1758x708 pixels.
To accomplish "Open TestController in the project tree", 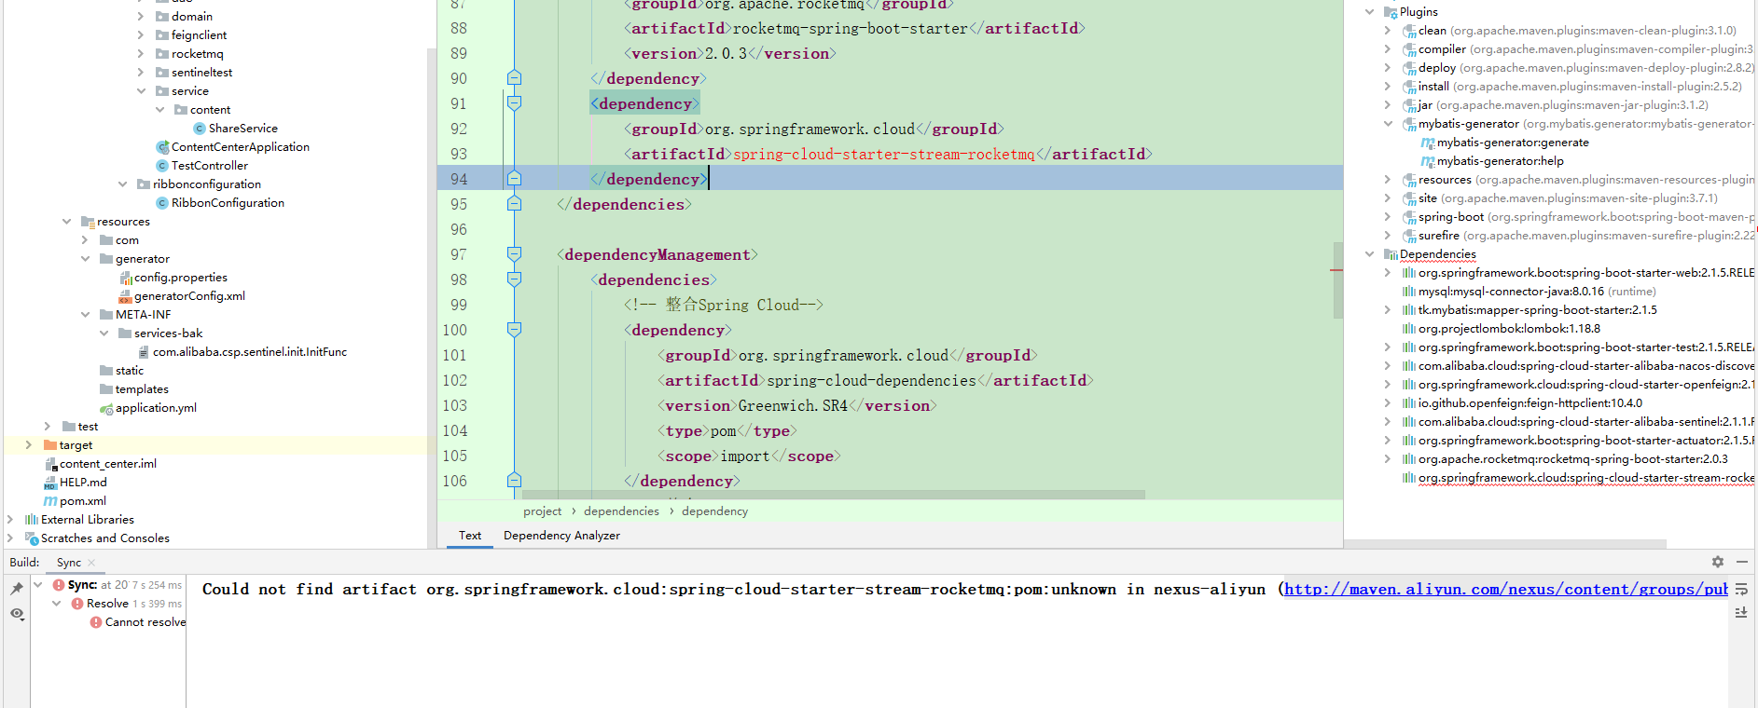I will click(209, 166).
